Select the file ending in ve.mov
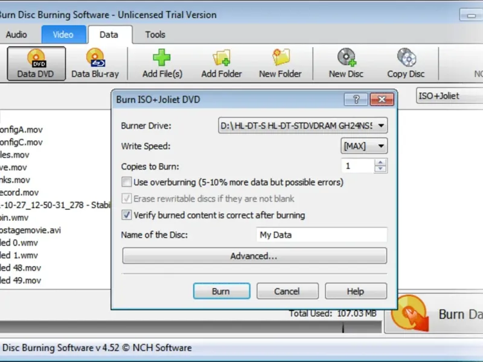The image size is (483, 362). [13, 168]
